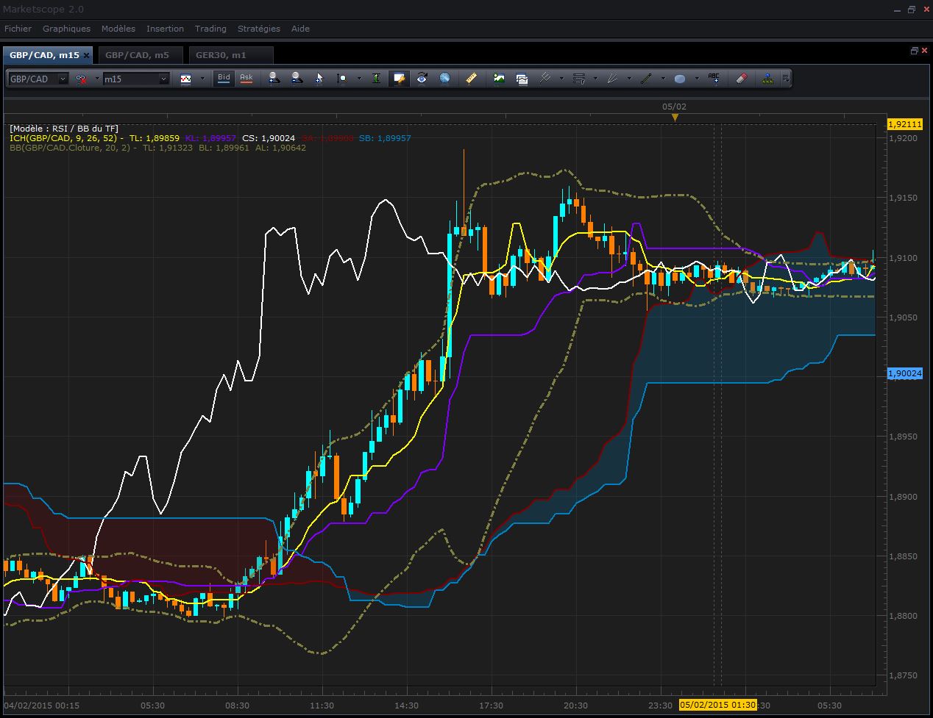Image resolution: width=933 pixels, height=718 pixels.
Task: Toggle the Bid price display
Action: point(224,78)
